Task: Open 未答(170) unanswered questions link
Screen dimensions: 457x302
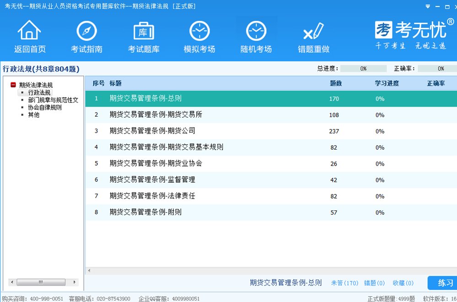Action: pos(344,283)
